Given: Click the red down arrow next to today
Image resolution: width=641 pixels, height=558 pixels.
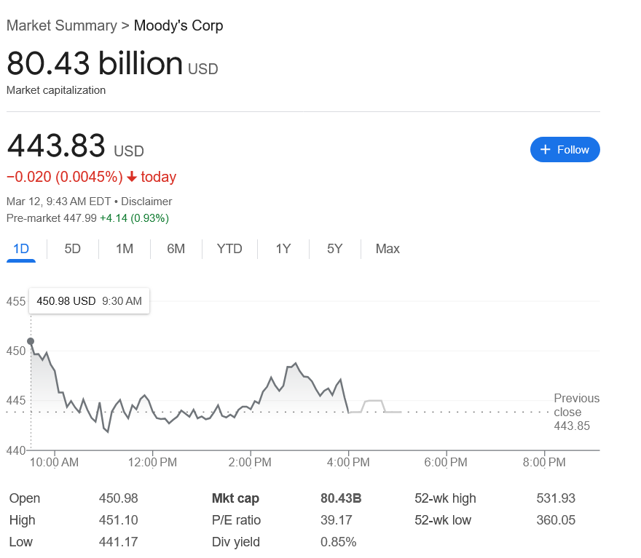Looking at the screenshot, I should pyautogui.click(x=132, y=177).
